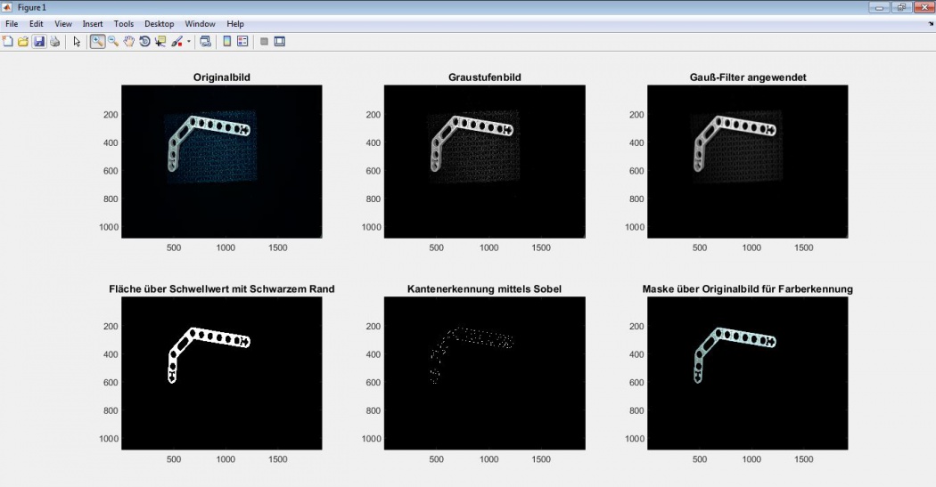Image resolution: width=936 pixels, height=487 pixels.
Task: Open the Insert menu
Action: [x=93, y=24]
